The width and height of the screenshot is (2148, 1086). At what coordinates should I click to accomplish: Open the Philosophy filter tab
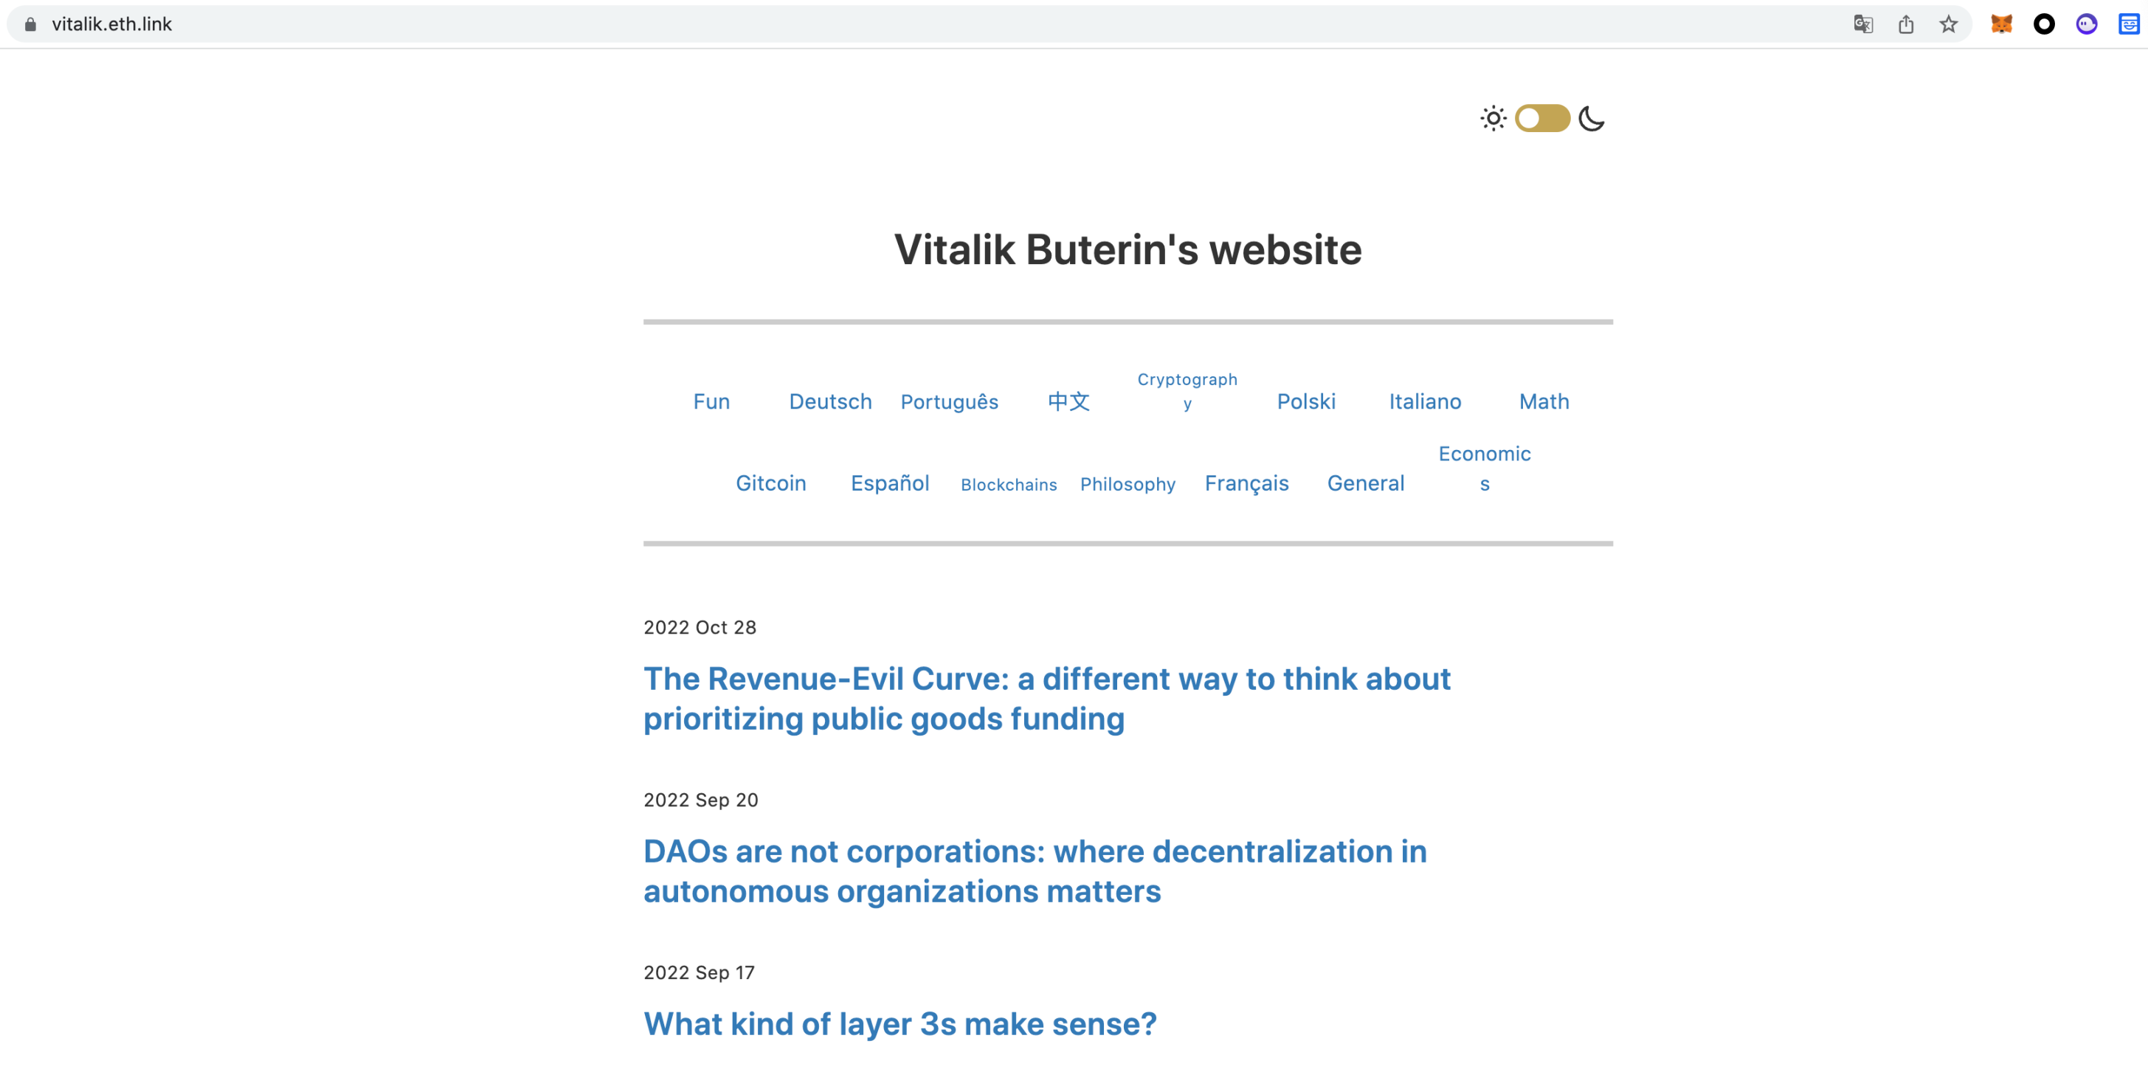(1127, 482)
